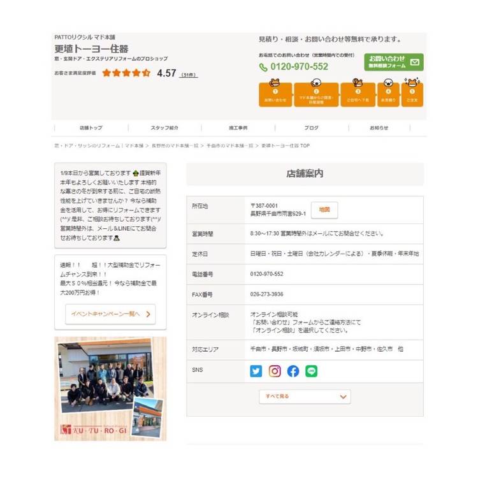Expand the すべて見る dropdown
The width and height of the screenshot is (478, 478).
[x=305, y=396]
